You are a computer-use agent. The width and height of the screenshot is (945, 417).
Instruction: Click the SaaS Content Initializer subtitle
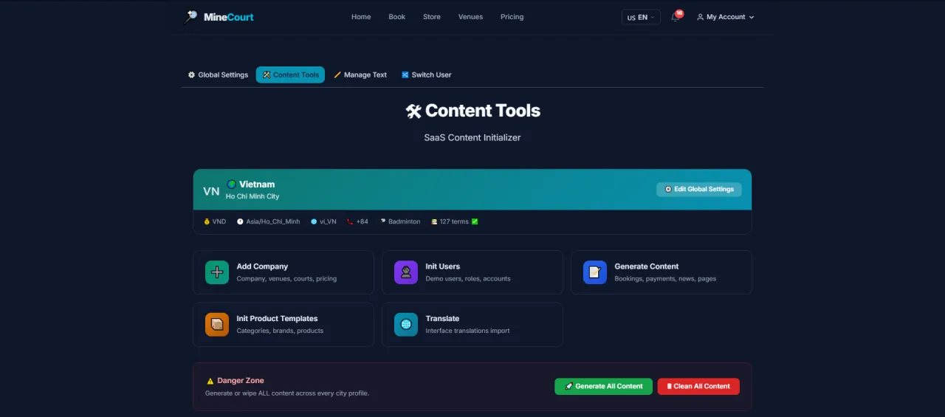pyautogui.click(x=472, y=137)
